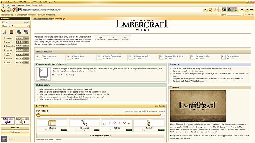
Task: Select the 26 trails perk card
Action: pos(117,125)
